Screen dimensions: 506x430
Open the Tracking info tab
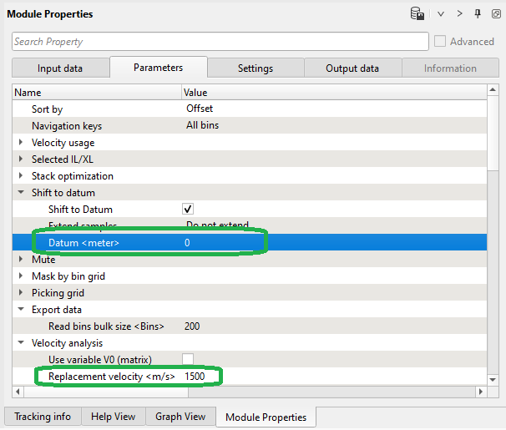43,417
